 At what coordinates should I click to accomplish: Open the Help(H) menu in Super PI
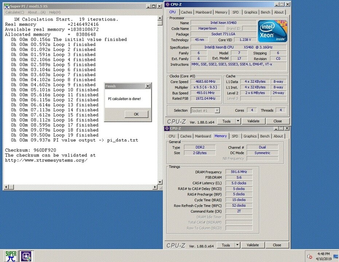55,12
